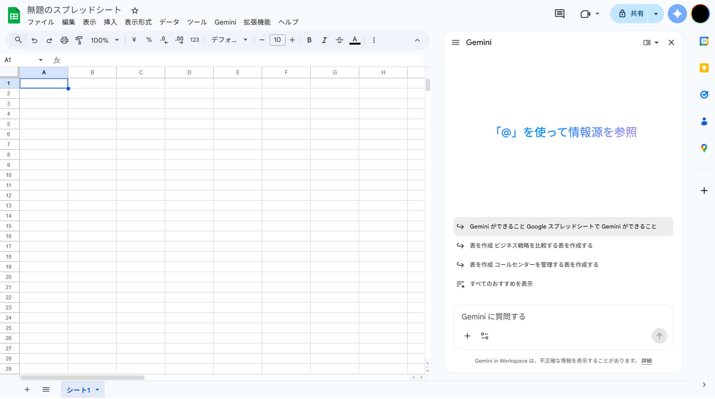715x399 pixels.
Task: Toggle italic formatting
Action: [x=324, y=40]
